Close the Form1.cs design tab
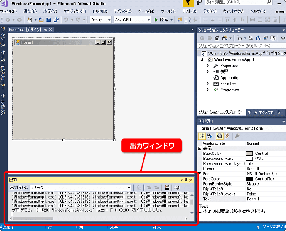Screen dimensions: 286x231 pos(51,29)
